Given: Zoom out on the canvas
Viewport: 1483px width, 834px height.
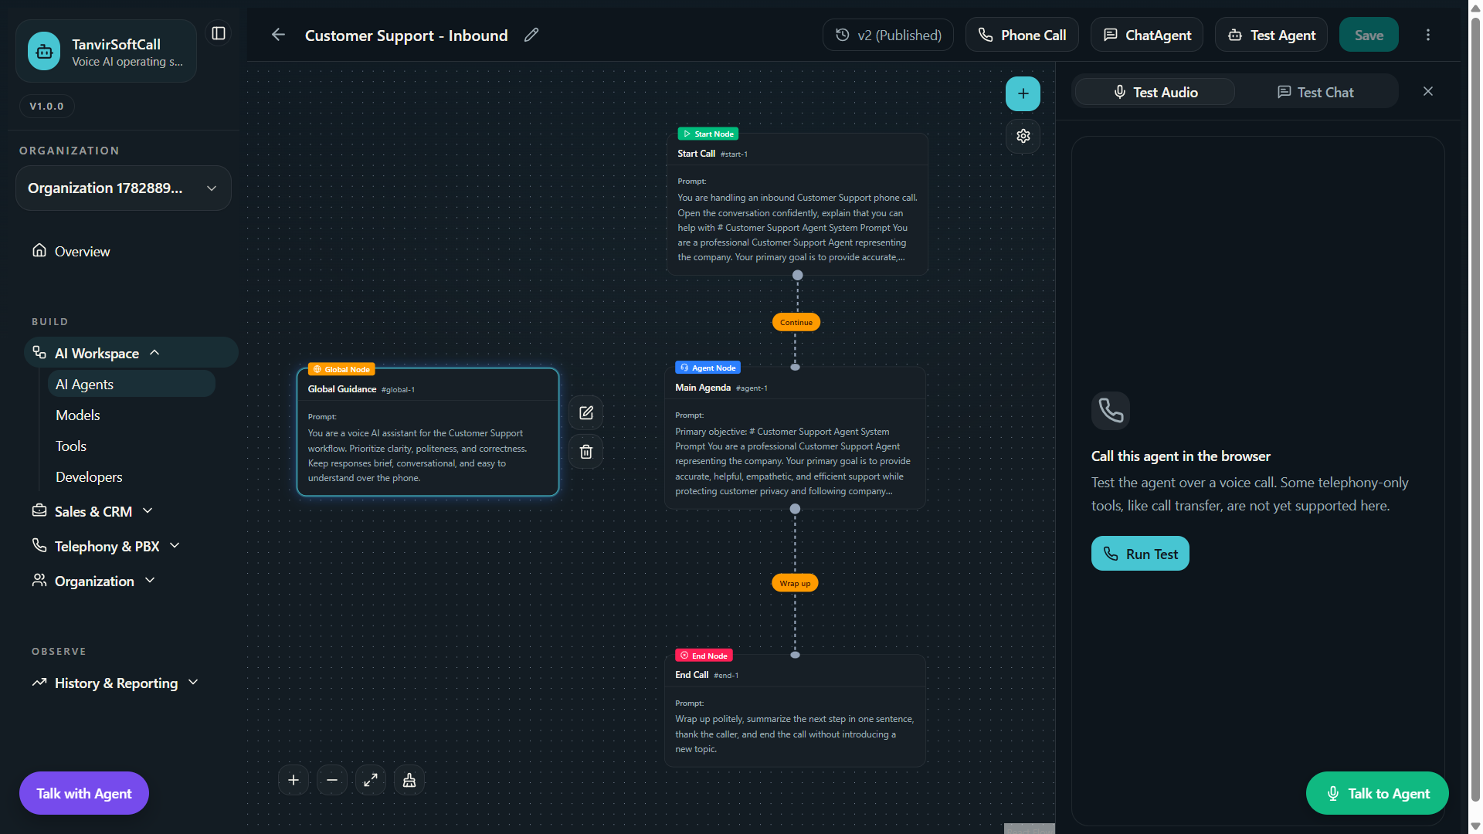Looking at the screenshot, I should pos(332,780).
